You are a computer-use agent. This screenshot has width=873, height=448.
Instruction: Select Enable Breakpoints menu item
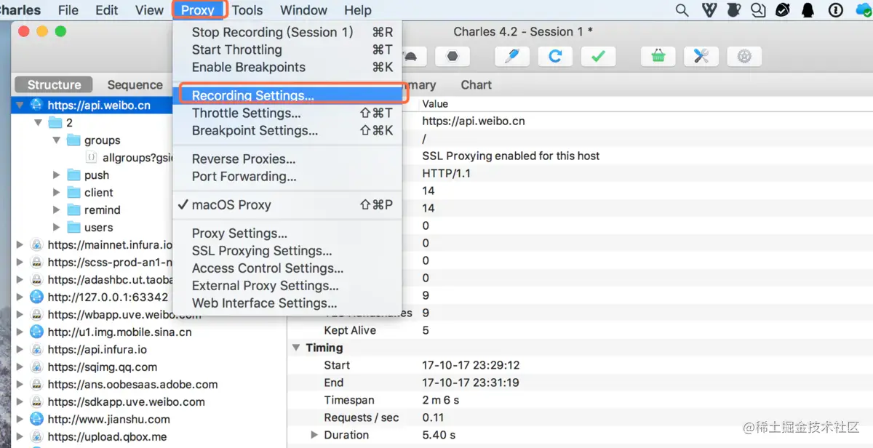[287, 67]
